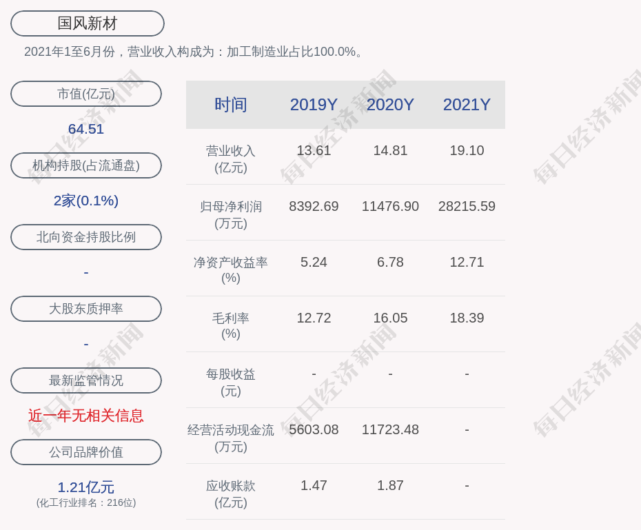Screen dimensions: 641x530
Task: Open the 最新监管情况 label pill
Action: (86, 380)
